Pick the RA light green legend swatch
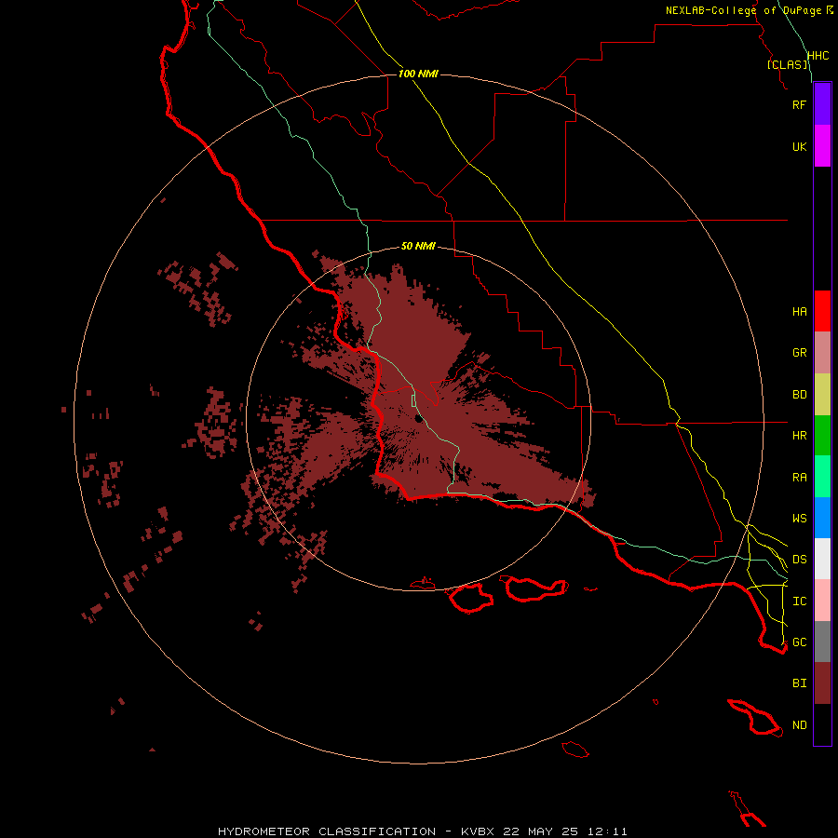The height and width of the screenshot is (838, 838). coord(822,477)
